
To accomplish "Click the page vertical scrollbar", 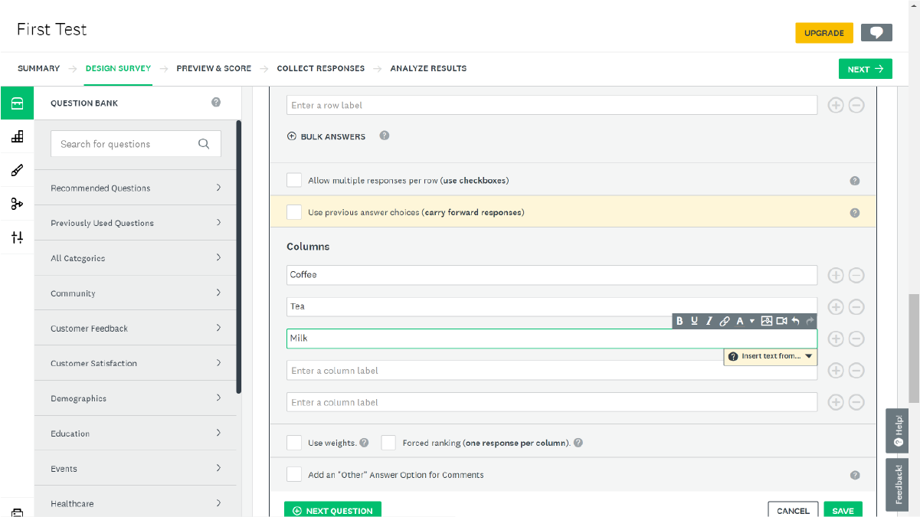I will (x=914, y=347).
